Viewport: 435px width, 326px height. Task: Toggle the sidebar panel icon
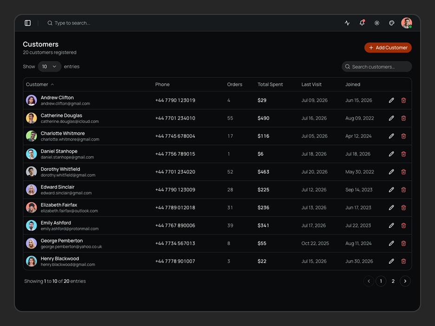tap(28, 23)
